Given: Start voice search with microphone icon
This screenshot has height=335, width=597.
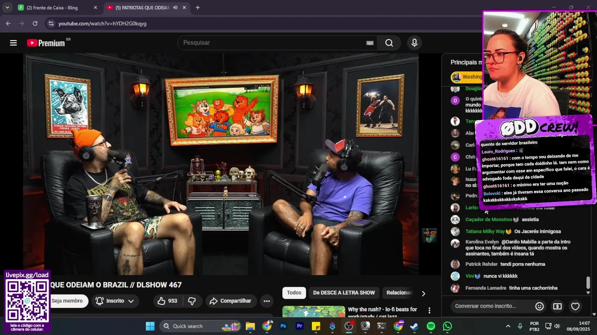Looking at the screenshot, I should (x=414, y=43).
